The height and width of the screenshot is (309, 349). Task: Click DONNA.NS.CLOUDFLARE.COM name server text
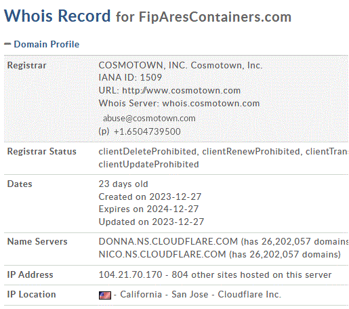(x=168, y=242)
